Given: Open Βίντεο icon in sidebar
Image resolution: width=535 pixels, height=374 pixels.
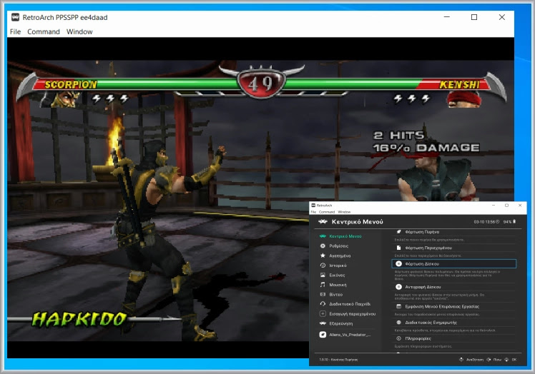Looking at the screenshot, I should click(323, 294).
